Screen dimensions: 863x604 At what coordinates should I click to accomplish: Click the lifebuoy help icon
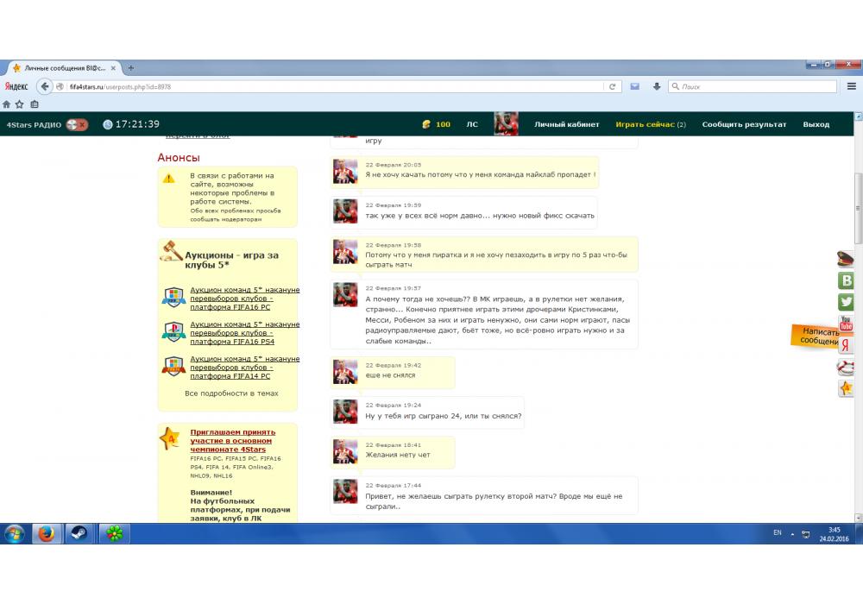click(x=846, y=367)
